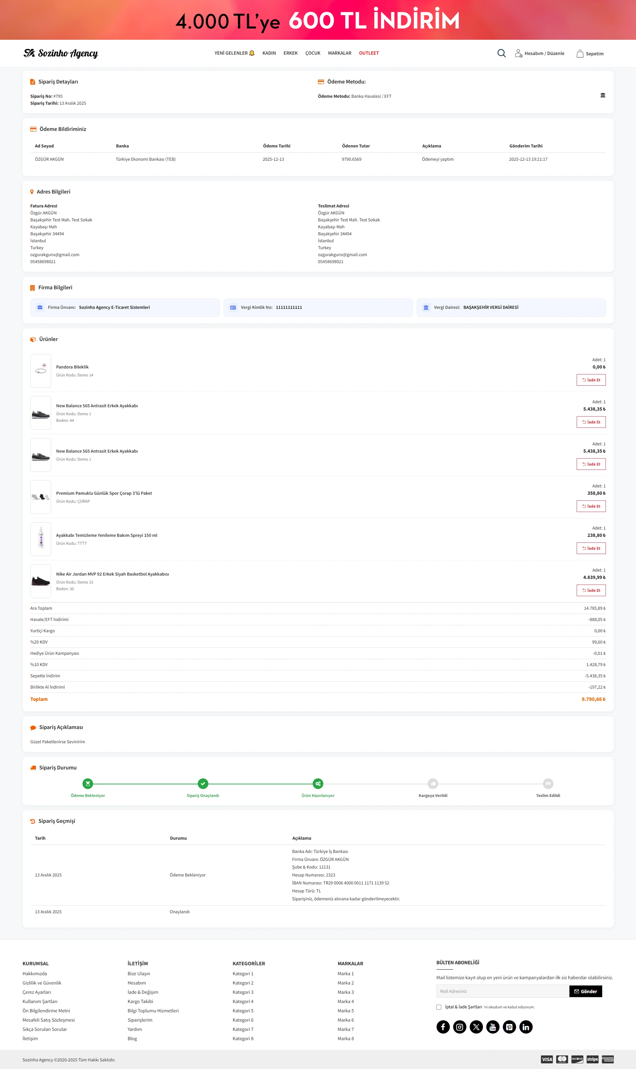The width and height of the screenshot is (636, 1069).
Task: Click the X (Twitter) footer icon
Action: (476, 1027)
